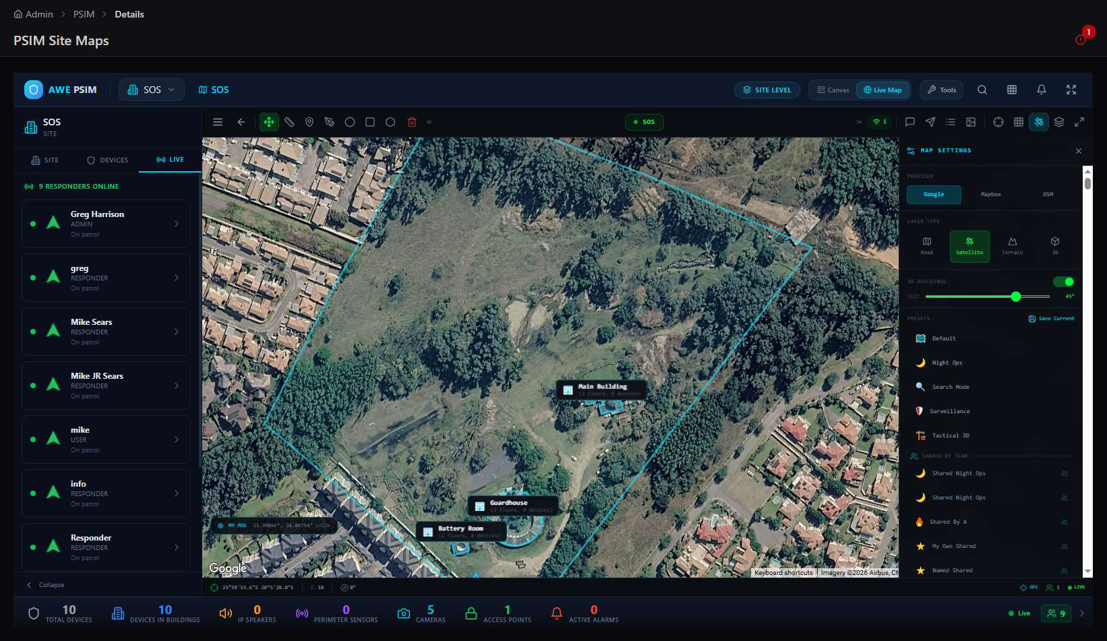Select the square shape tool
The width and height of the screenshot is (1107, 641).
point(370,122)
